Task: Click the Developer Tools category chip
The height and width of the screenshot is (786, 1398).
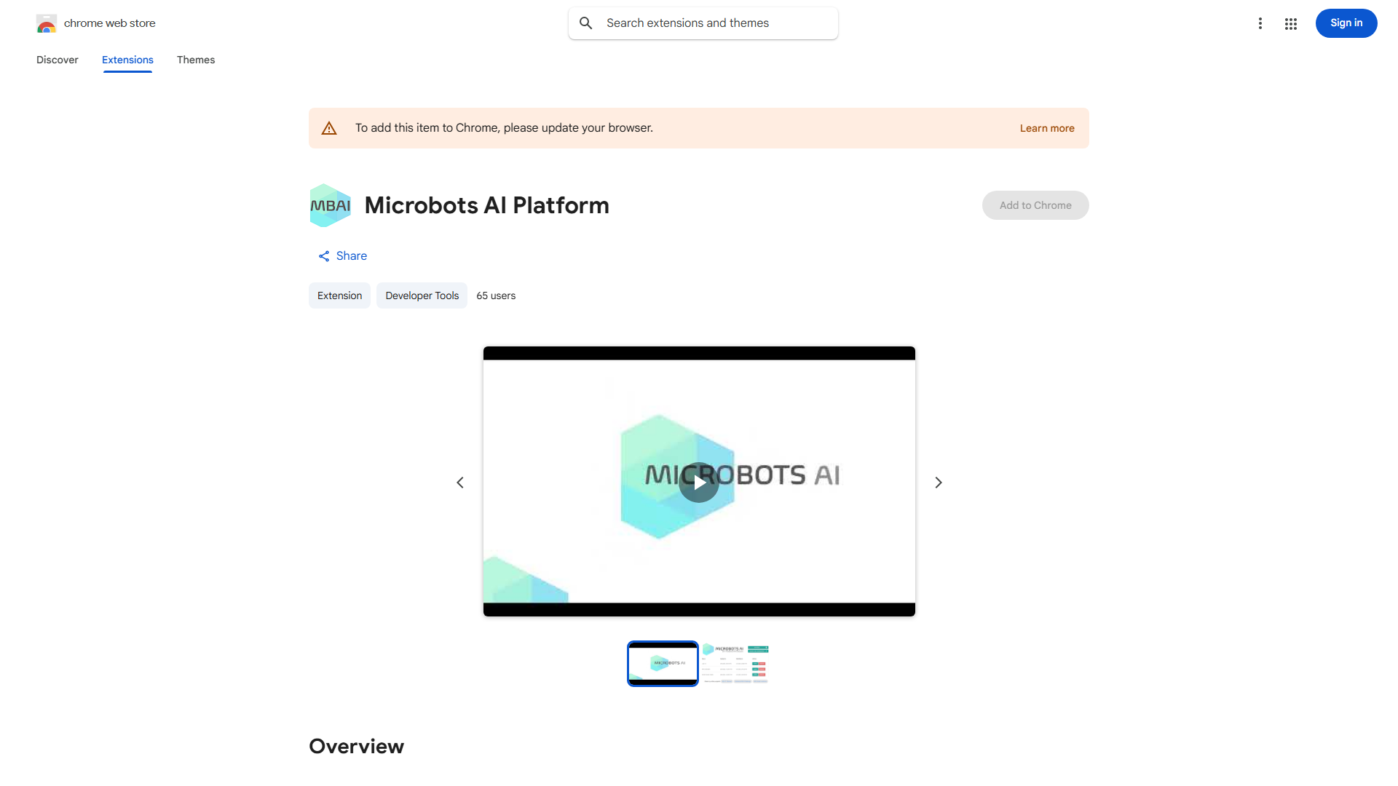Action: pyautogui.click(x=422, y=295)
